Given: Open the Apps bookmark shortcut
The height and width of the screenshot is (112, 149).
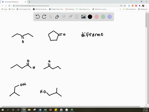Looking at the screenshot, I should (4, 9).
